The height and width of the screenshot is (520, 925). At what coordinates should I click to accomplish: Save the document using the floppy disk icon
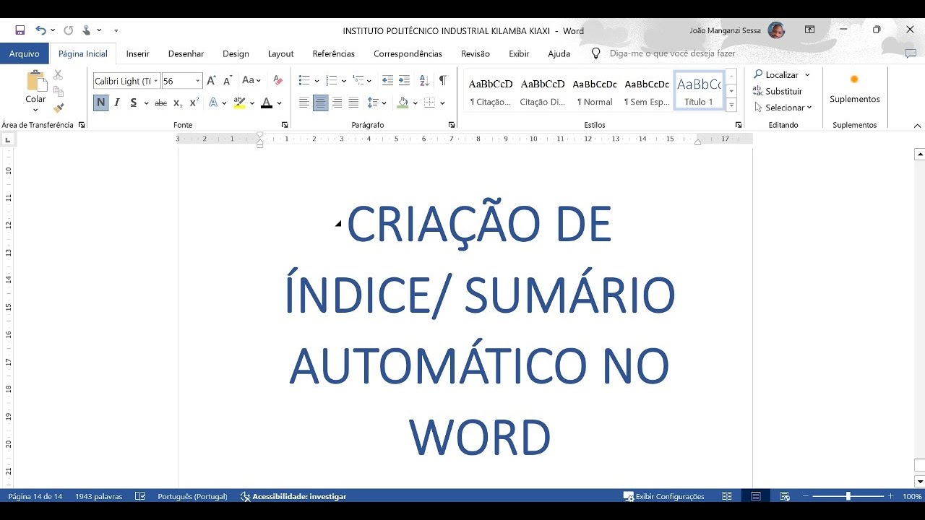point(20,30)
